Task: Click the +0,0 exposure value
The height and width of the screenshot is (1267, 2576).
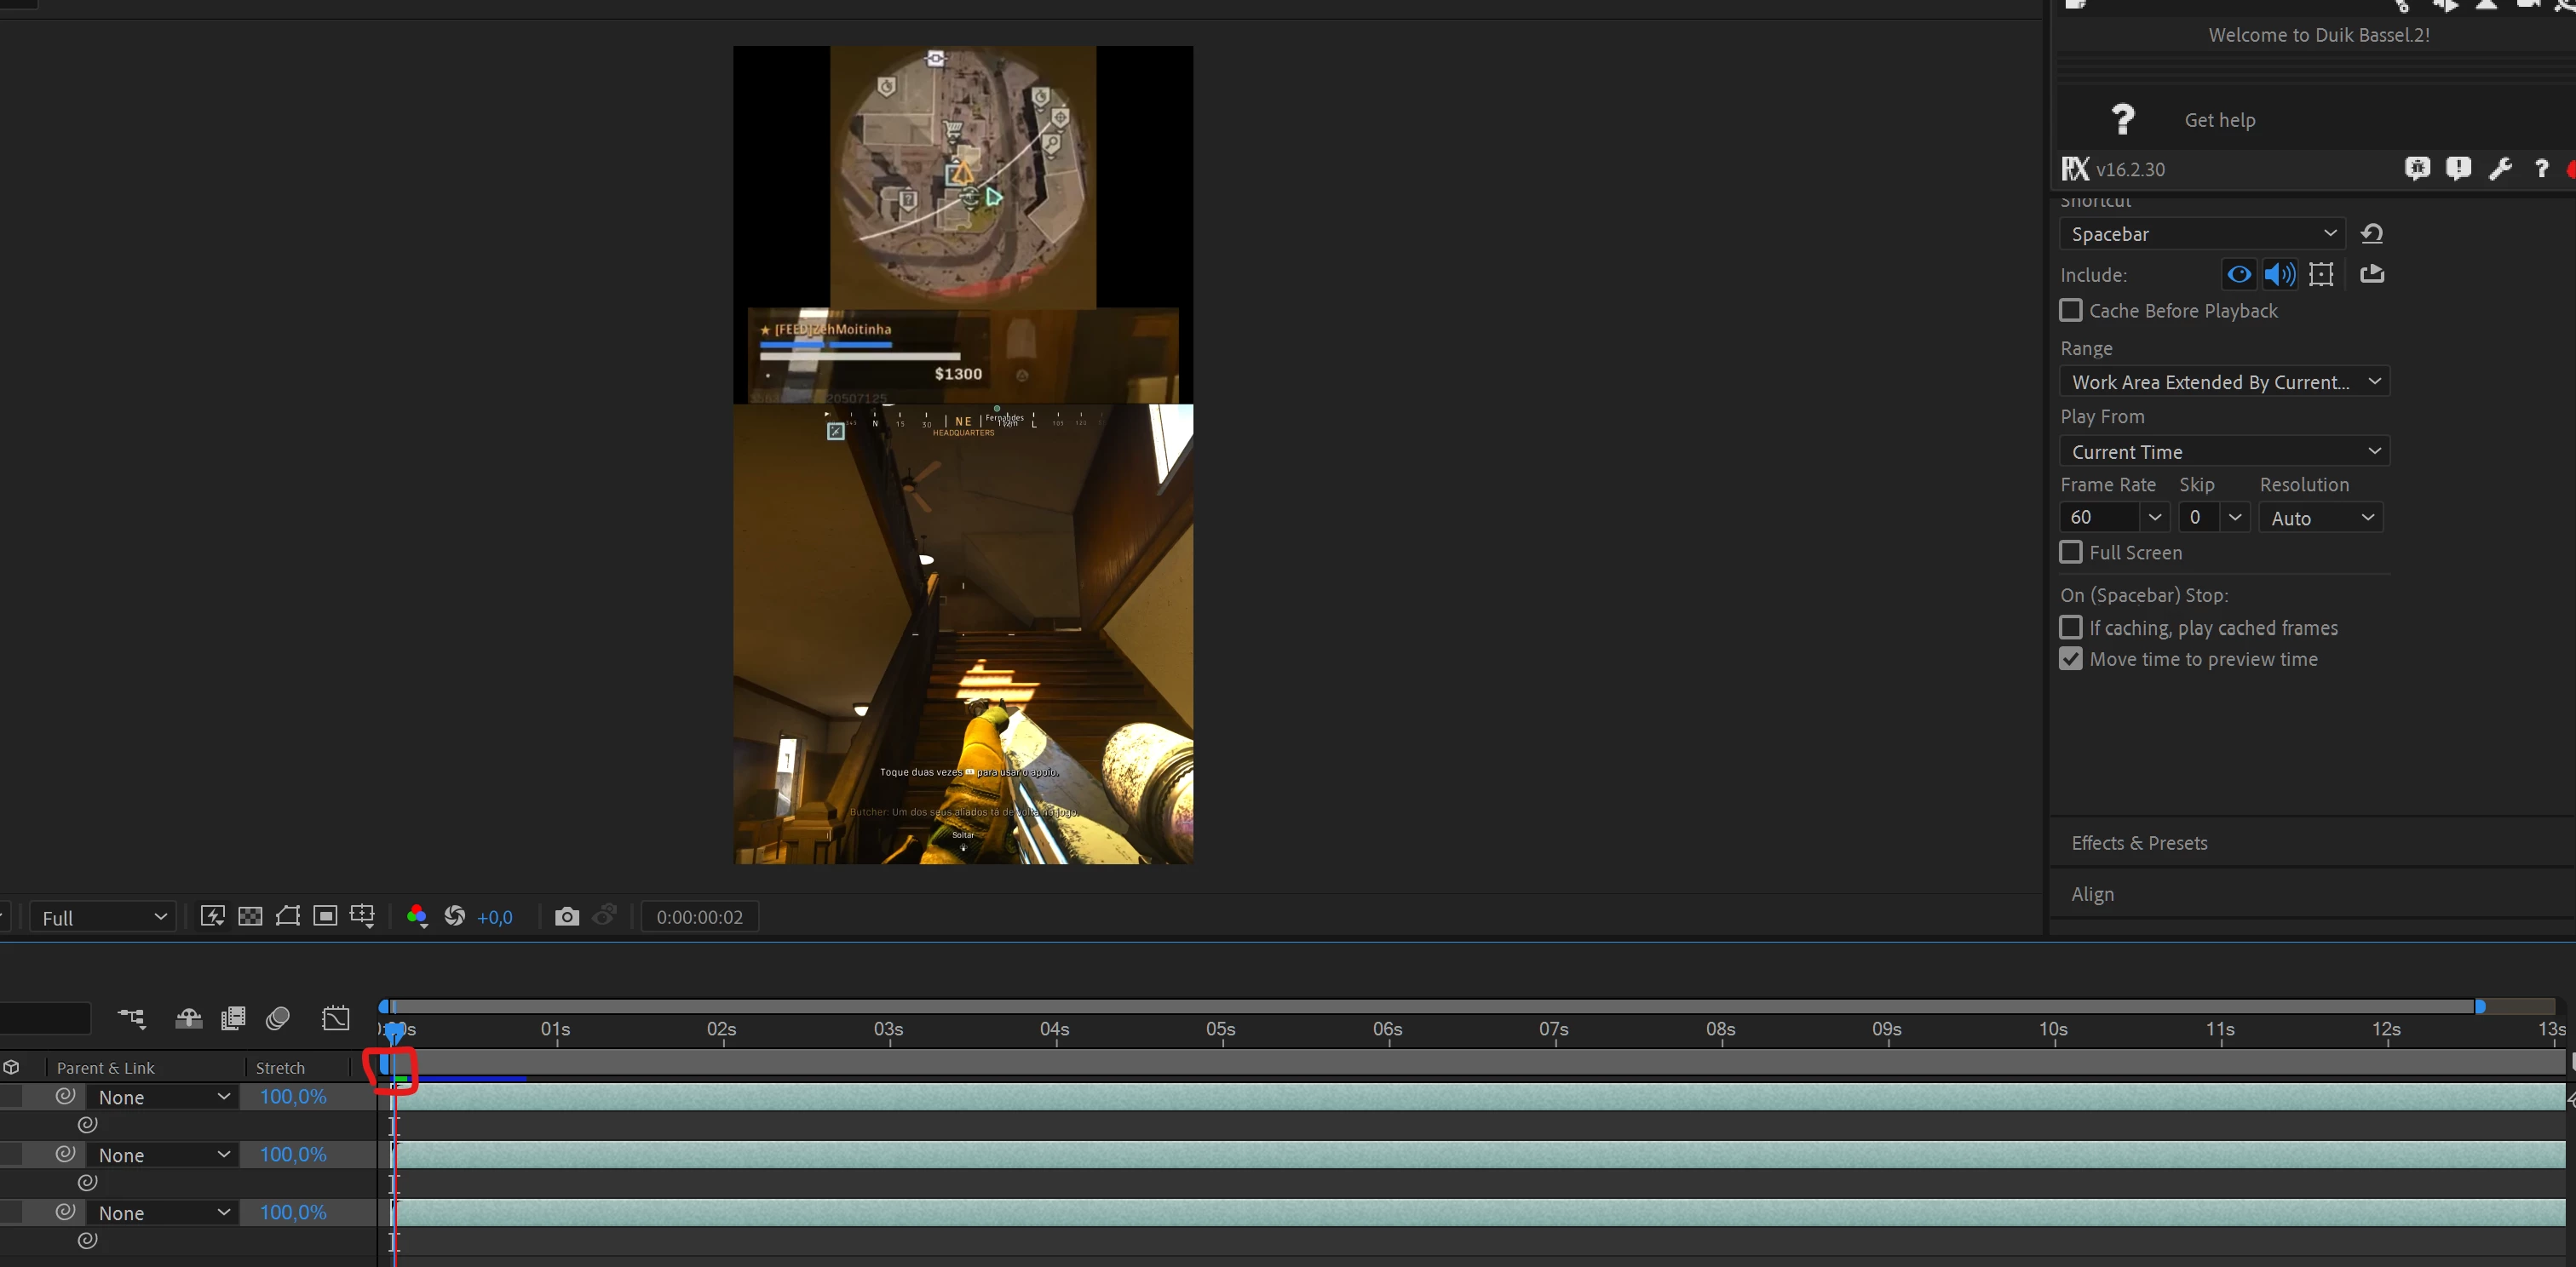Action: 495,917
